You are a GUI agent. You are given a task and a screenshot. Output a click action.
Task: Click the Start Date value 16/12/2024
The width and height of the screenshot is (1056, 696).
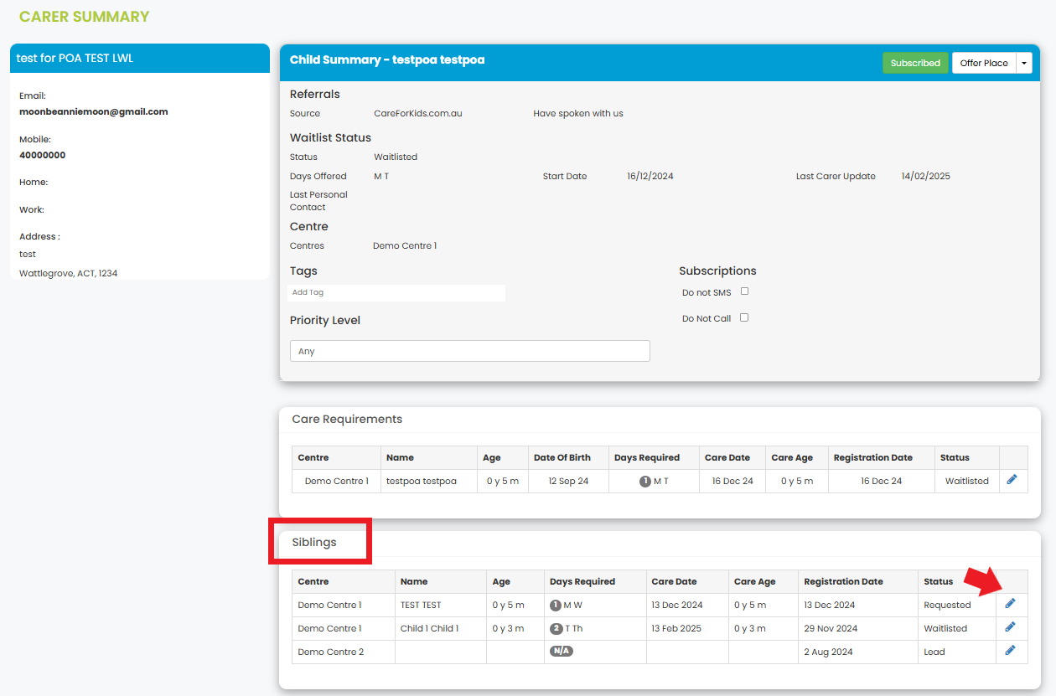pos(650,176)
